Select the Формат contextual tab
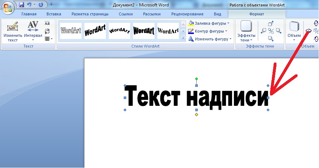Viewport: 319px width, 168px height. click(257, 14)
